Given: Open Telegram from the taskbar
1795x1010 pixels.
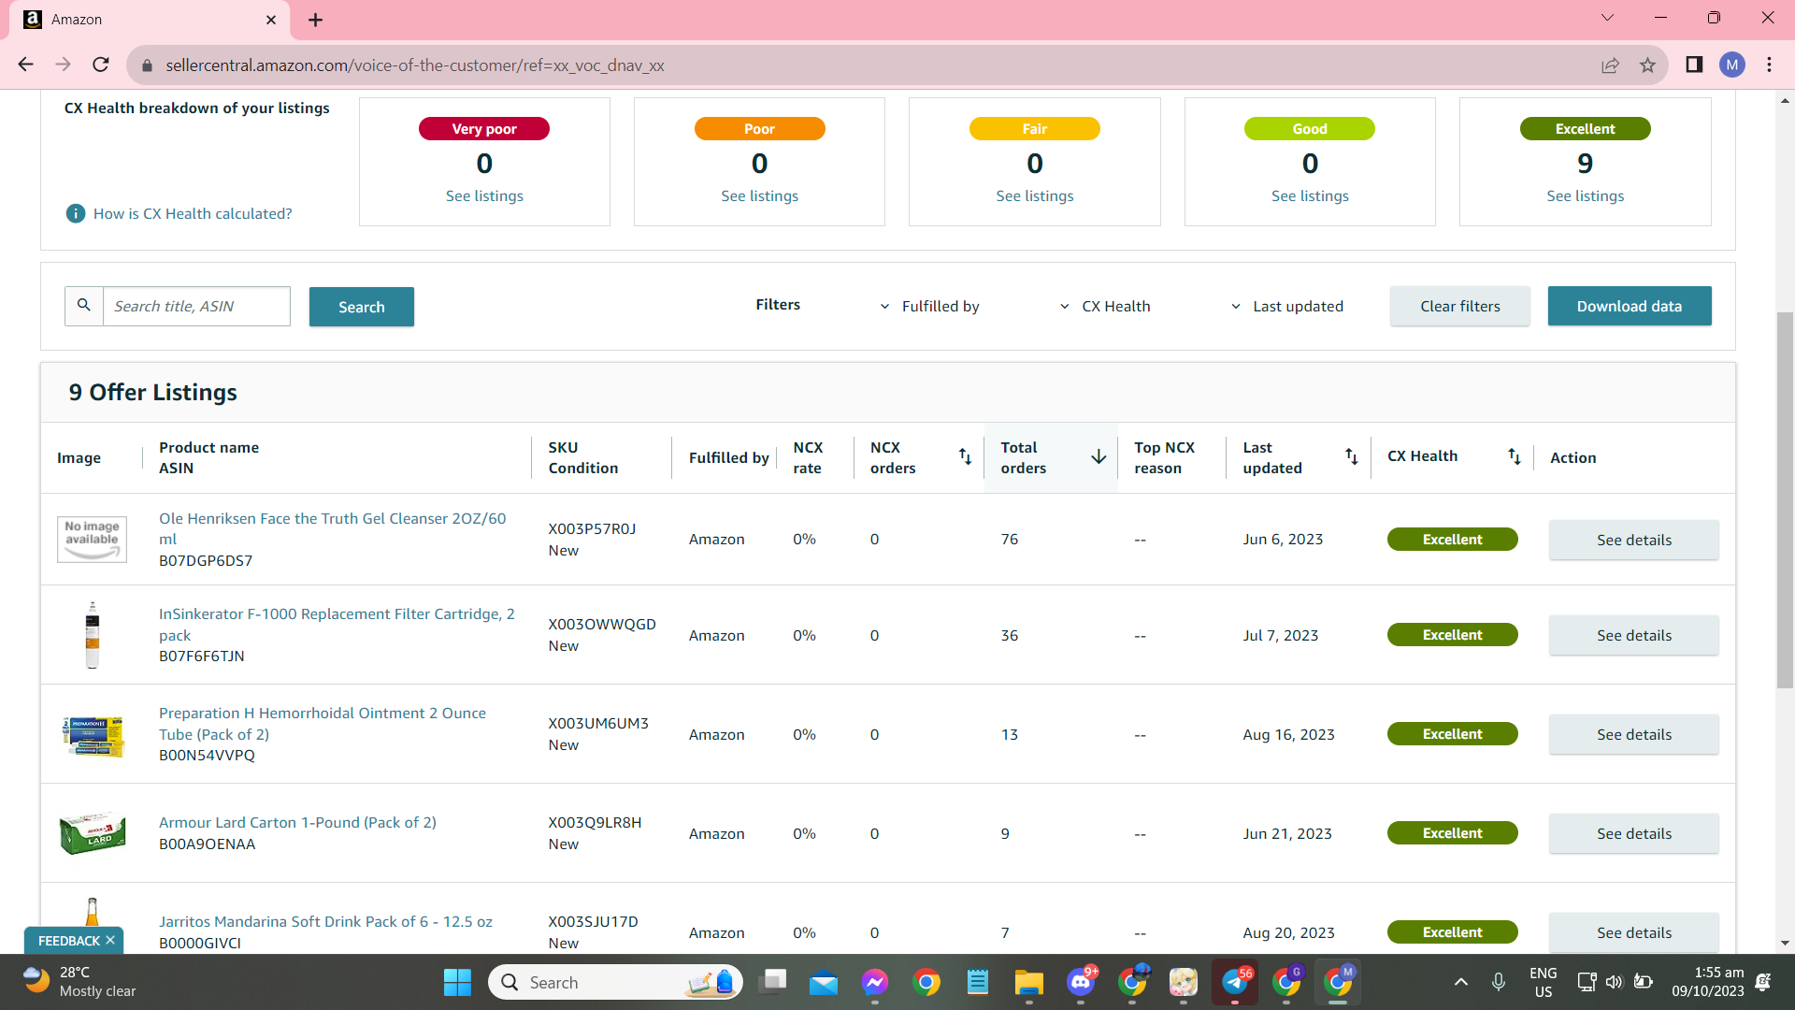Looking at the screenshot, I should point(1235,982).
